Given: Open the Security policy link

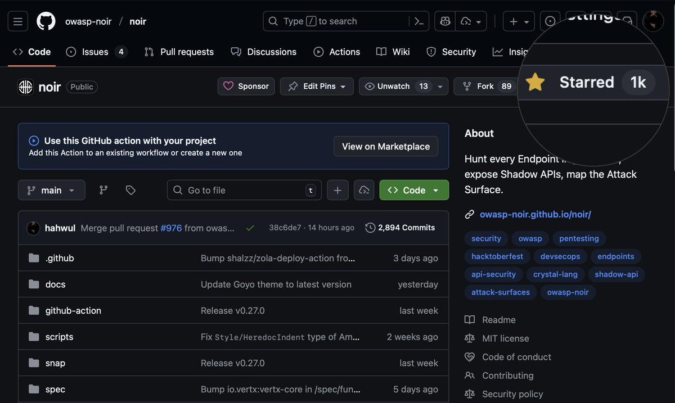Looking at the screenshot, I should 504,394.
